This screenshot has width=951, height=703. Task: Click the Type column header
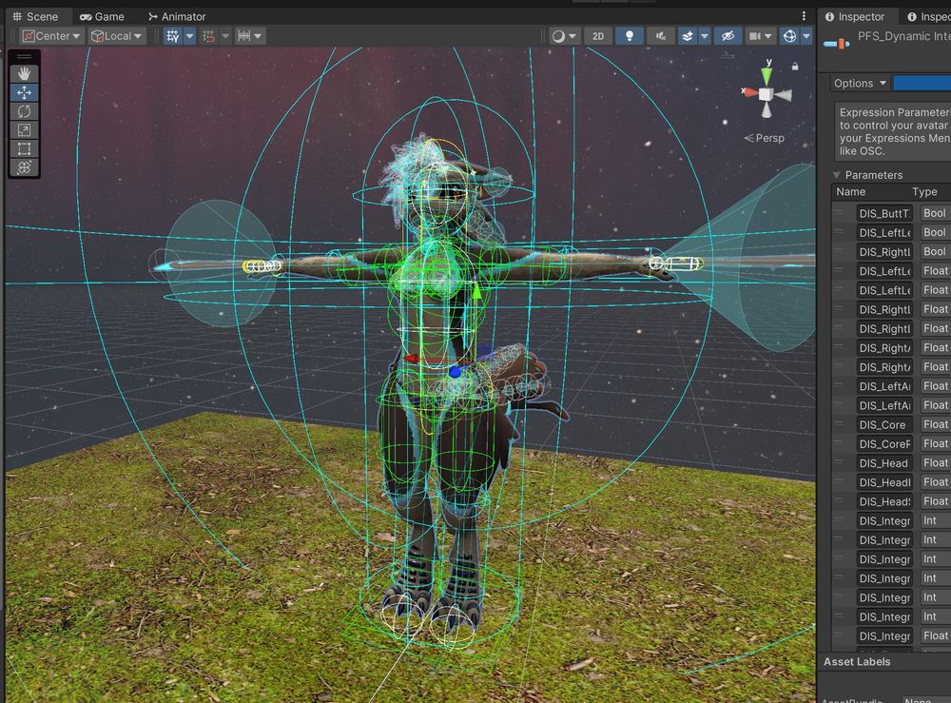point(925,191)
